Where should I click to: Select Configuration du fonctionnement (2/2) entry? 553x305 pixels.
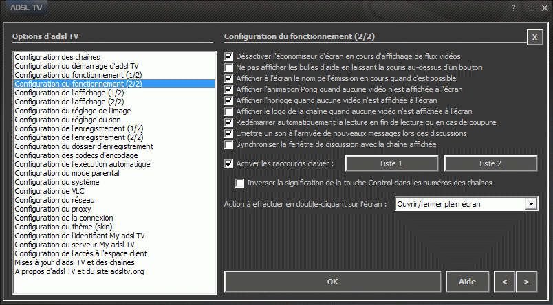115,84
